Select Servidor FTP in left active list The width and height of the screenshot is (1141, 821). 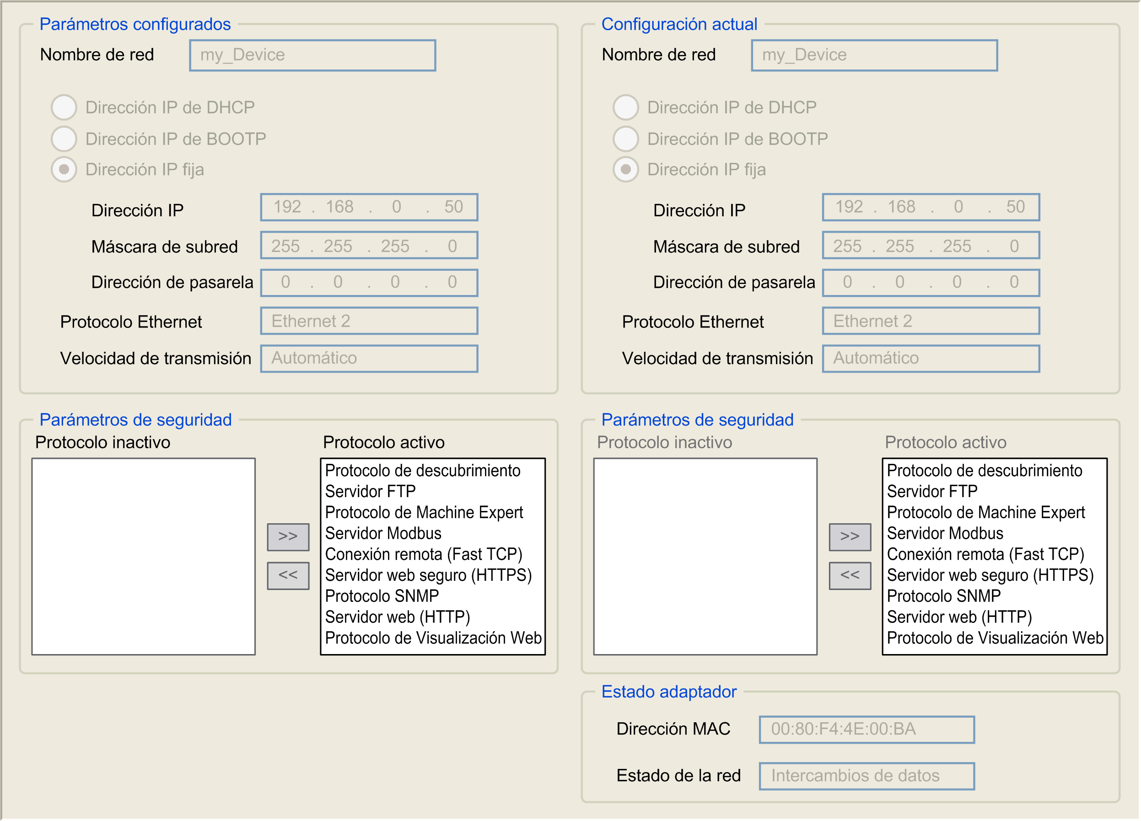(370, 492)
